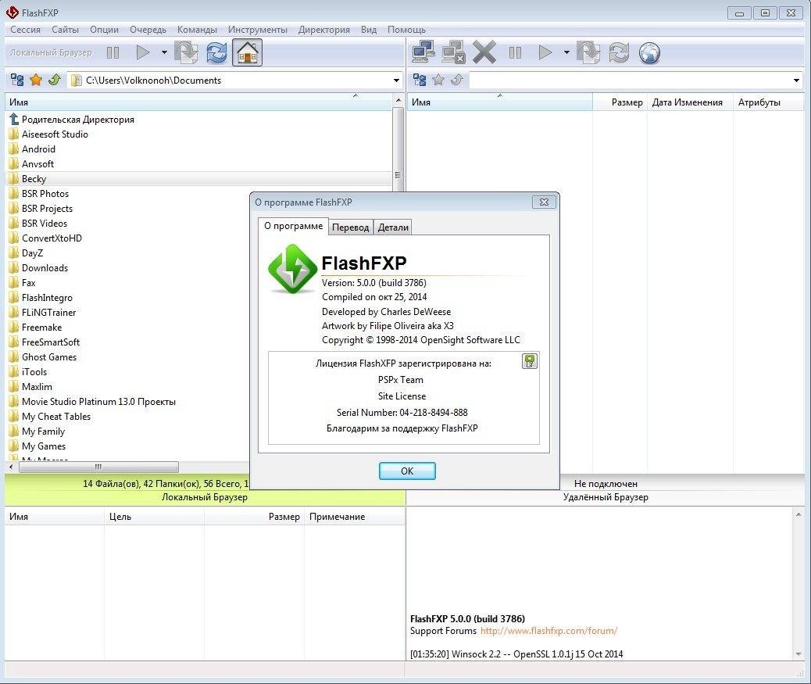The height and width of the screenshot is (684, 811).
Task: Select the Aiseesoft Studio folder
Action: tap(55, 134)
